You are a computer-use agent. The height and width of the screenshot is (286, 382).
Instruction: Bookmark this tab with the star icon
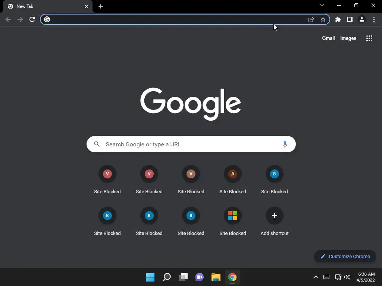point(323,19)
